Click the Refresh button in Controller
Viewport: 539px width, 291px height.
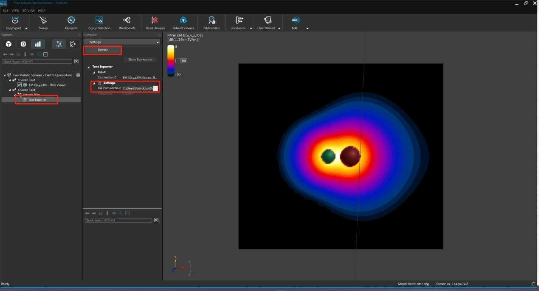point(103,50)
